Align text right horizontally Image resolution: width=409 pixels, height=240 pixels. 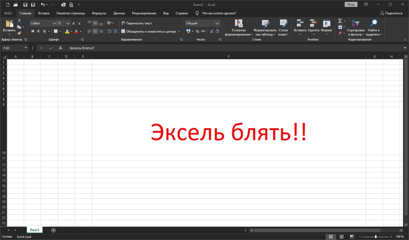[101, 31]
